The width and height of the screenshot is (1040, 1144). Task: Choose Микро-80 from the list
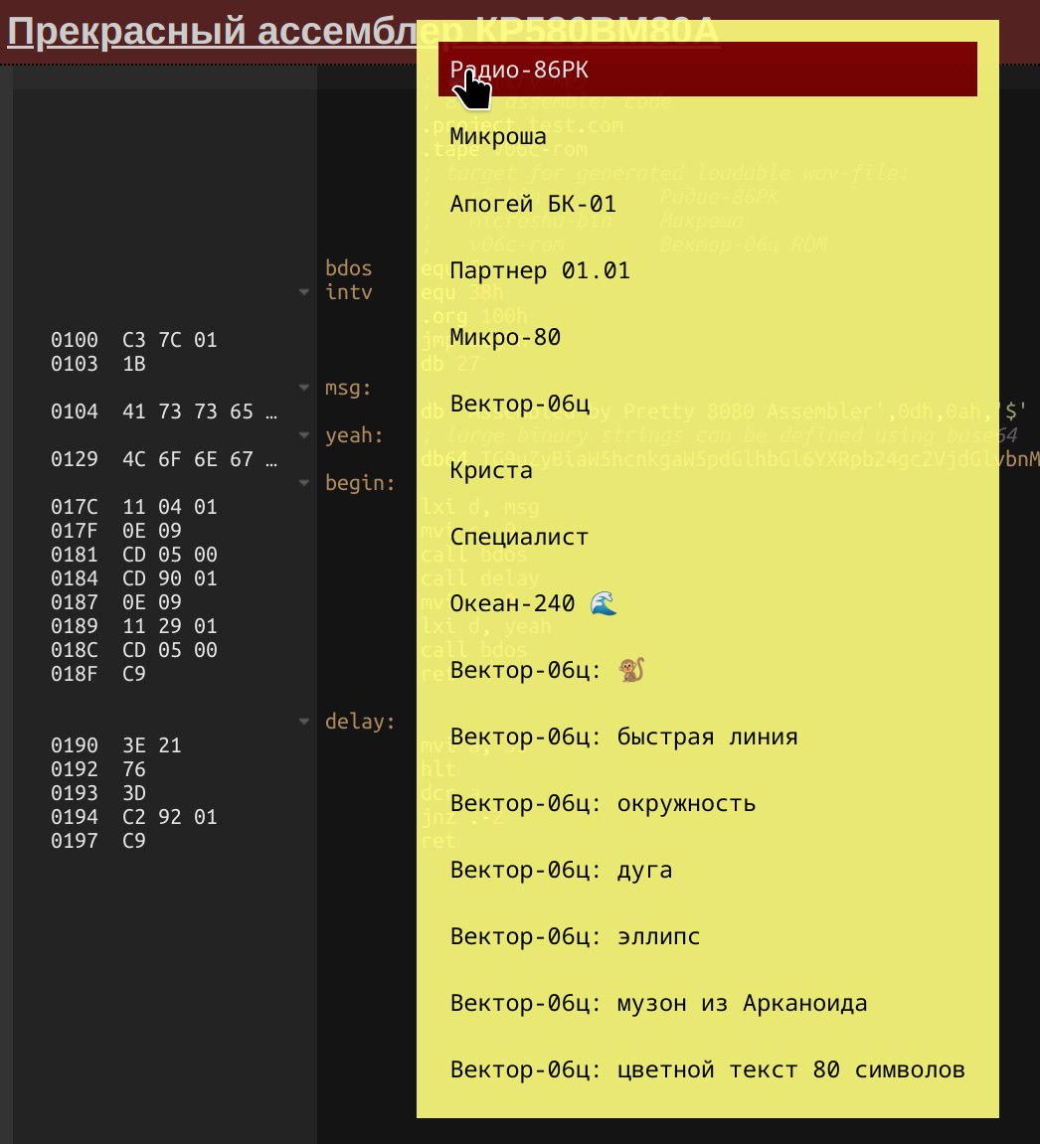[x=505, y=337]
